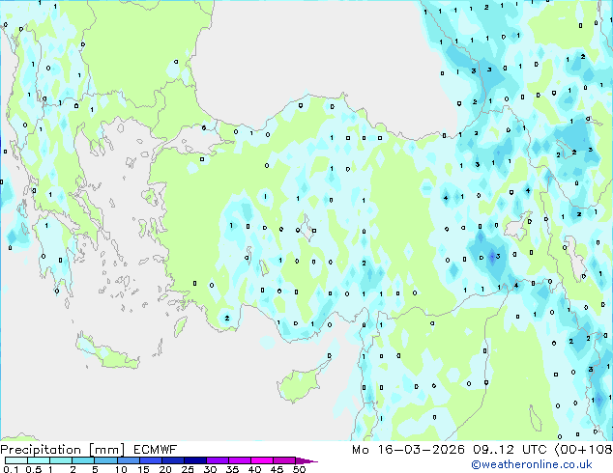Image resolution: width=613 pixels, height=473 pixels.
Task: Click the legend value label '25'
Action: [x=188, y=469]
